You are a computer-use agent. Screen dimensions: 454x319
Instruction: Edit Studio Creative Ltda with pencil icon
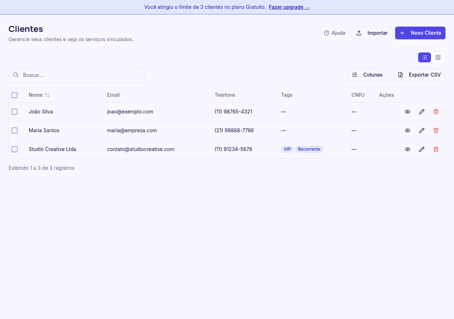pos(422,149)
